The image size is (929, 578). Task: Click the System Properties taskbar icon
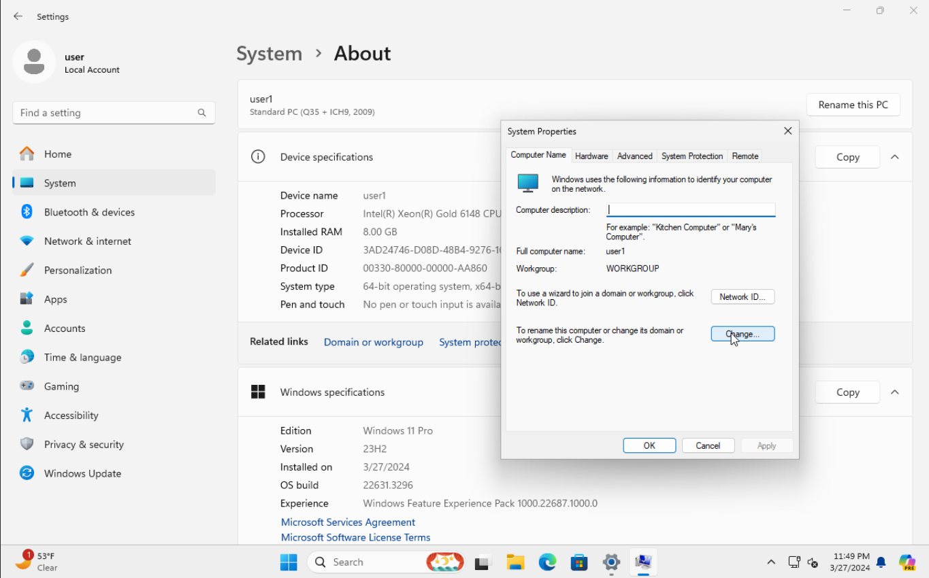[643, 562]
